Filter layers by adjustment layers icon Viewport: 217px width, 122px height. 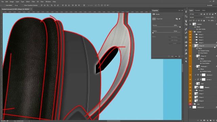click(204, 14)
